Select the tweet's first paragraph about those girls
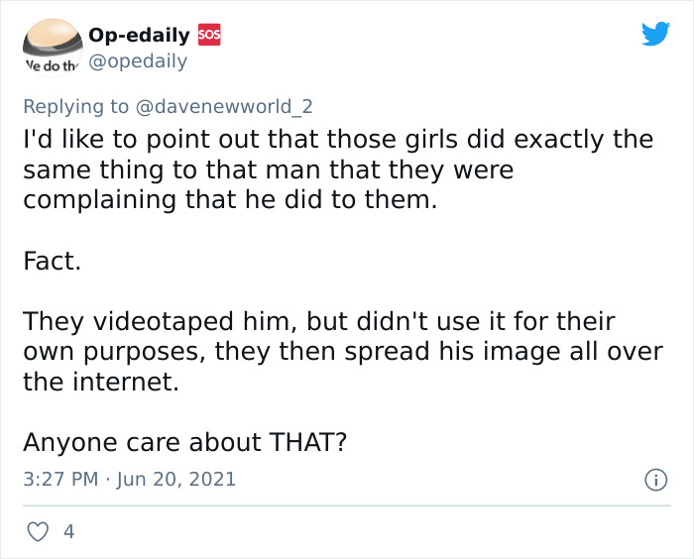Viewport: 694px width, 559px height. tap(337, 169)
